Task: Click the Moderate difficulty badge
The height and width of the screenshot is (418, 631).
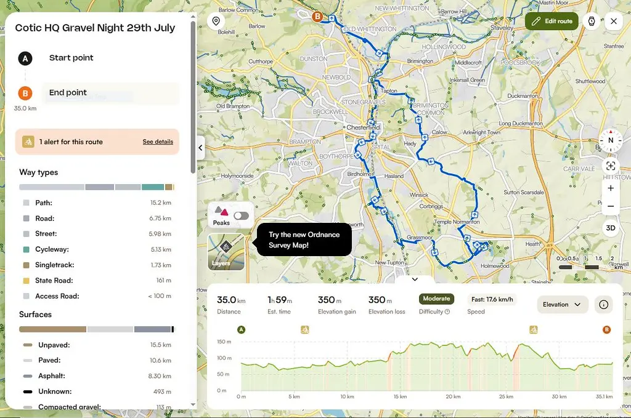Action: (436, 299)
